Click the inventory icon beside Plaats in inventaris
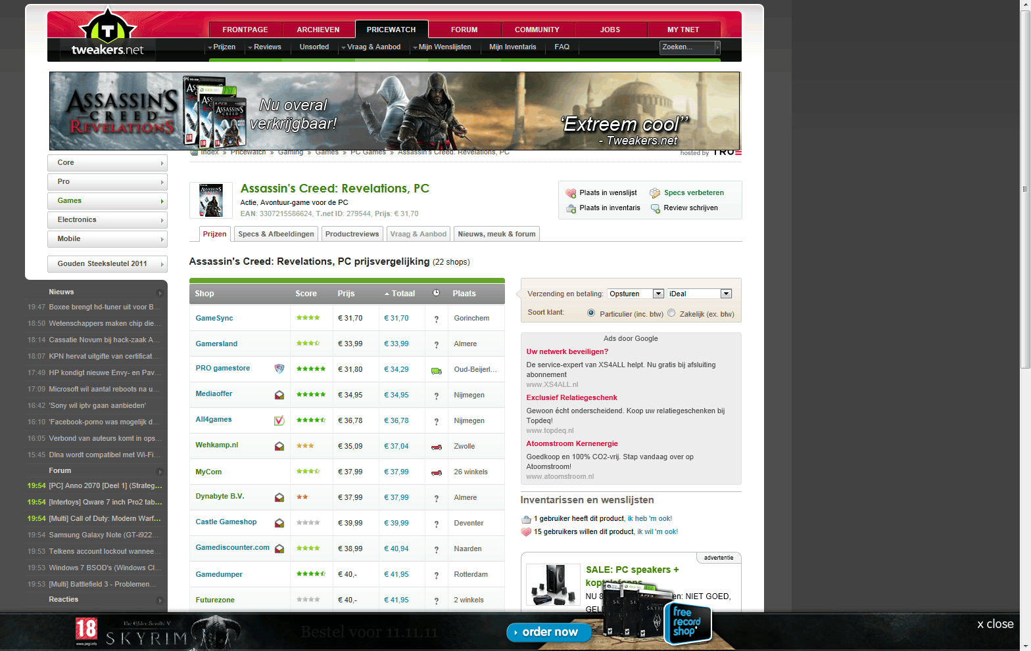 [x=571, y=208]
